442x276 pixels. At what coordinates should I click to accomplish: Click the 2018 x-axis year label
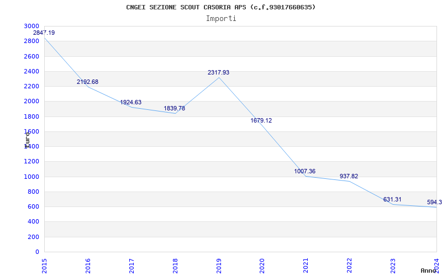point(175,266)
